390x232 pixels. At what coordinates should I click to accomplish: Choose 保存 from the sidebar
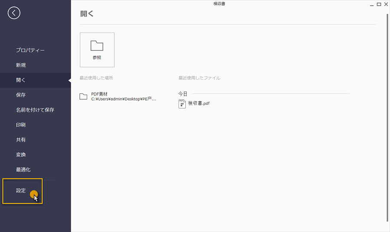tap(21, 95)
